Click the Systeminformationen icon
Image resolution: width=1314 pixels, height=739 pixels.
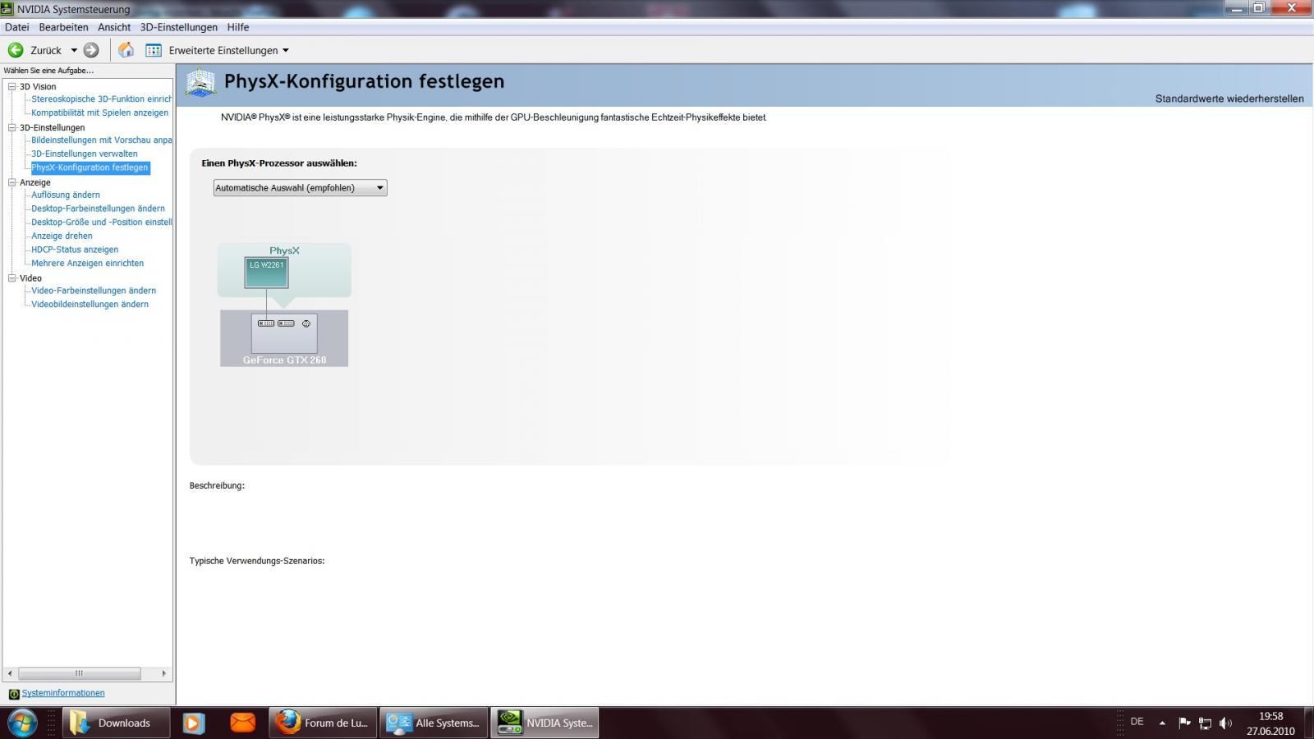13,694
